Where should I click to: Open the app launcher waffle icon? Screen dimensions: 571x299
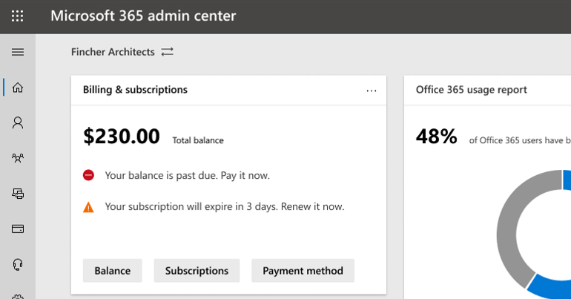point(18,16)
